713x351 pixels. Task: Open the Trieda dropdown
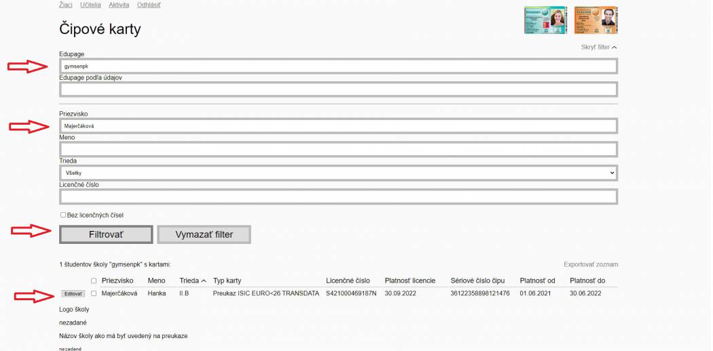click(338, 173)
